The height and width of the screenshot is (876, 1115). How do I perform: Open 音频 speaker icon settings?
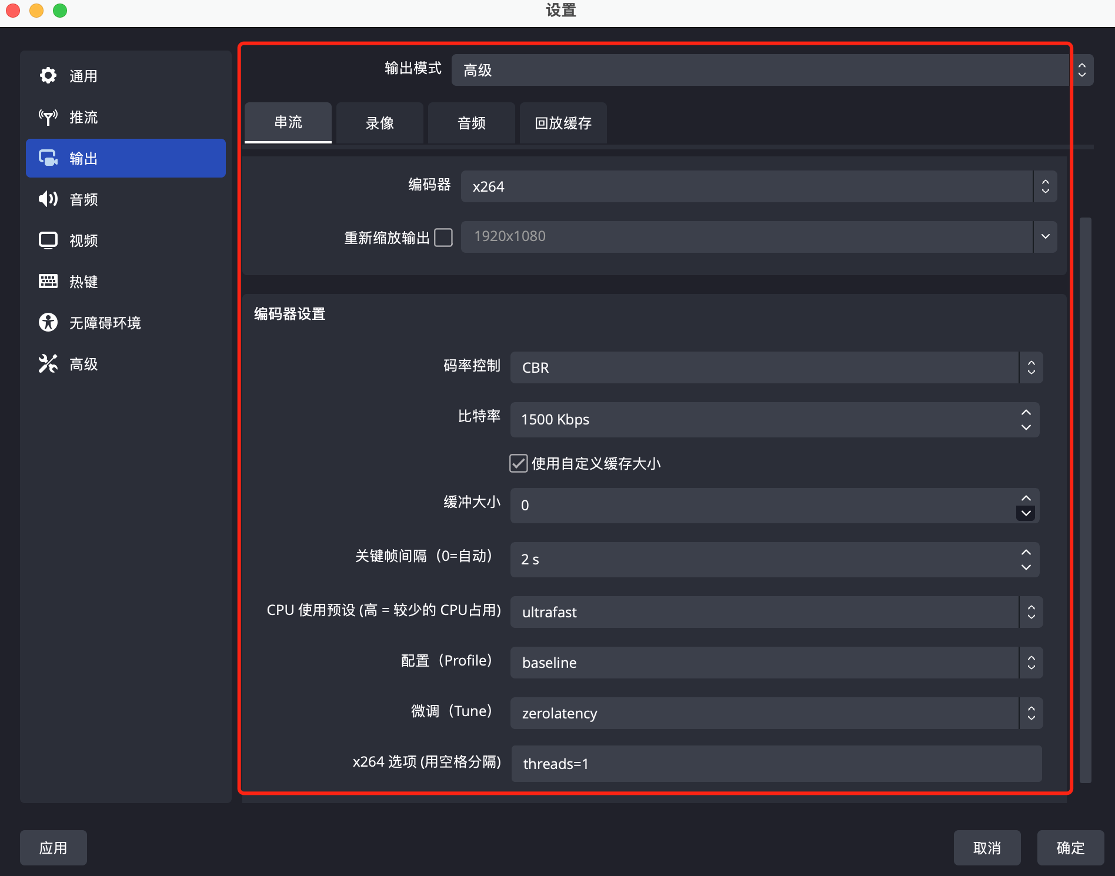tap(48, 199)
